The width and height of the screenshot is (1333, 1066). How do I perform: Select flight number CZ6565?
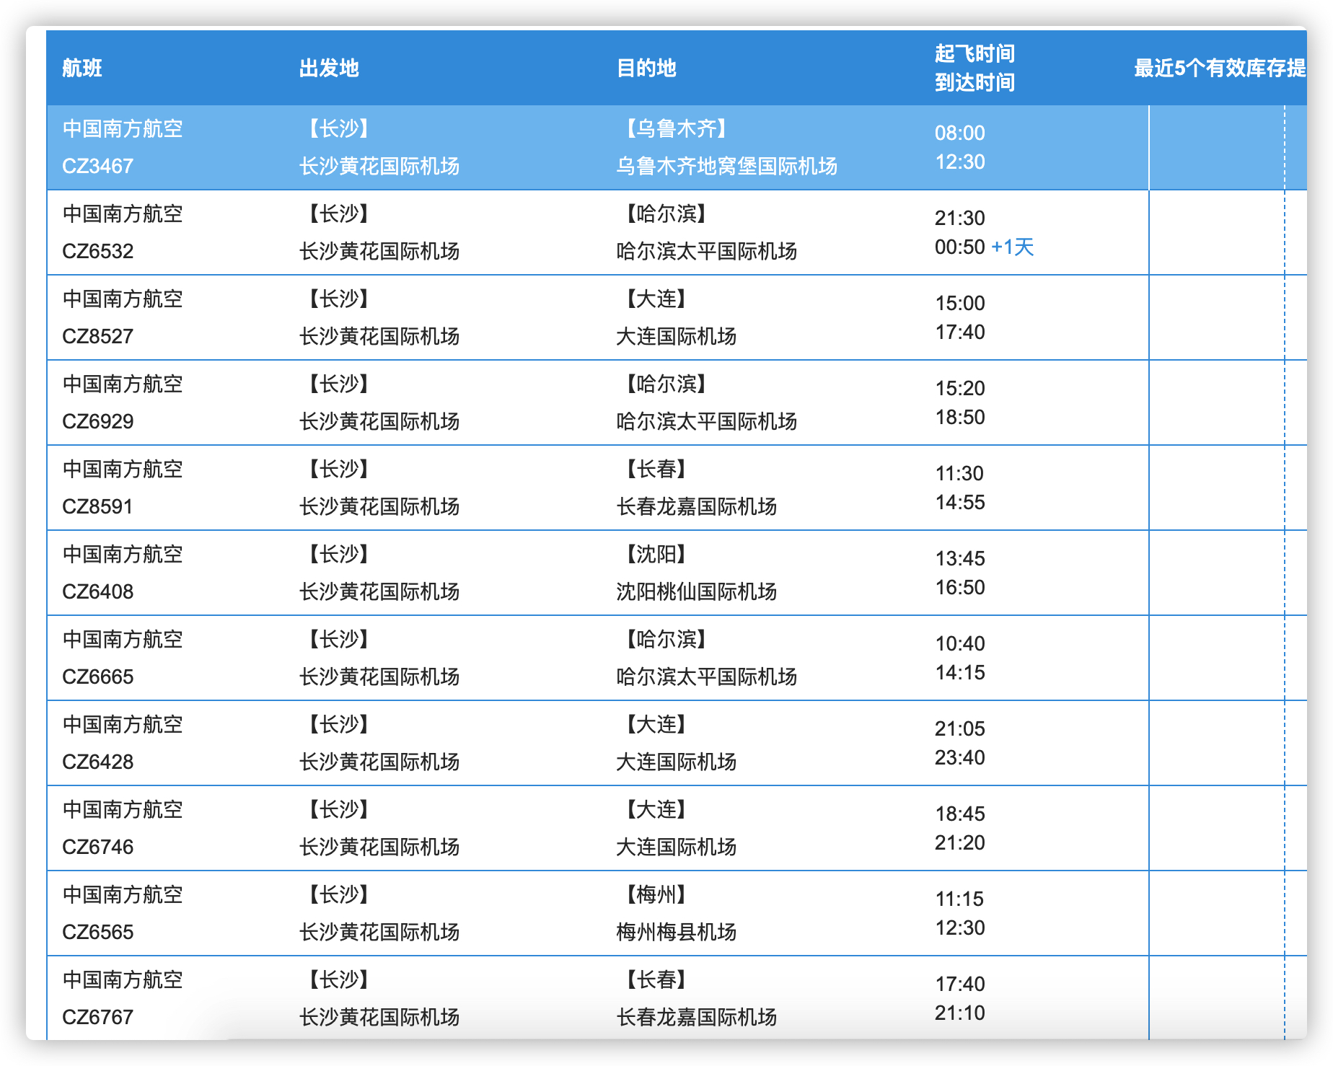pyautogui.click(x=98, y=932)
